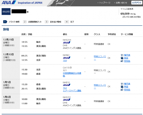143x115 pixels.
Task: Click the 12月29日 date cell
Action: 11,44
